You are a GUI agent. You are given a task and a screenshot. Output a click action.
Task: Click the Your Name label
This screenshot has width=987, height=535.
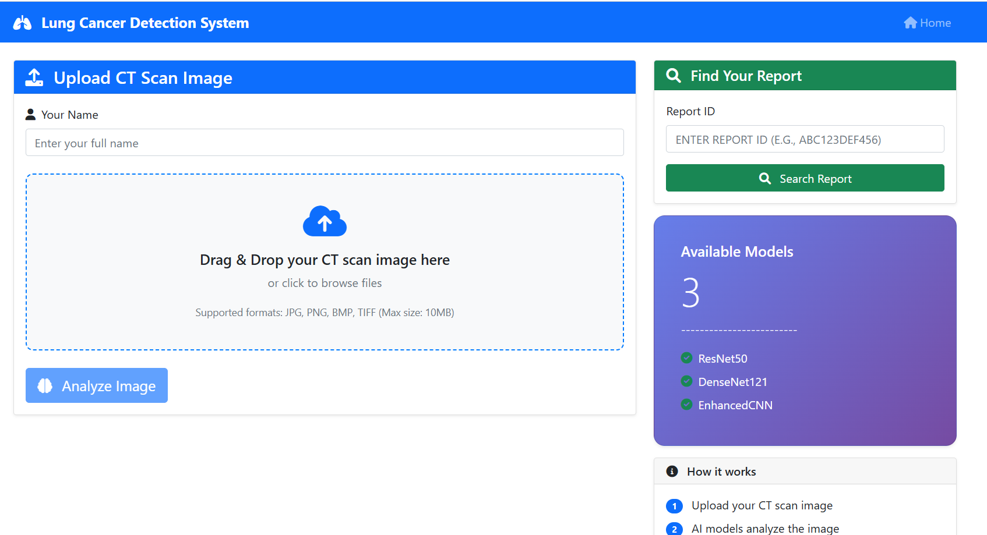coord(69,115)
